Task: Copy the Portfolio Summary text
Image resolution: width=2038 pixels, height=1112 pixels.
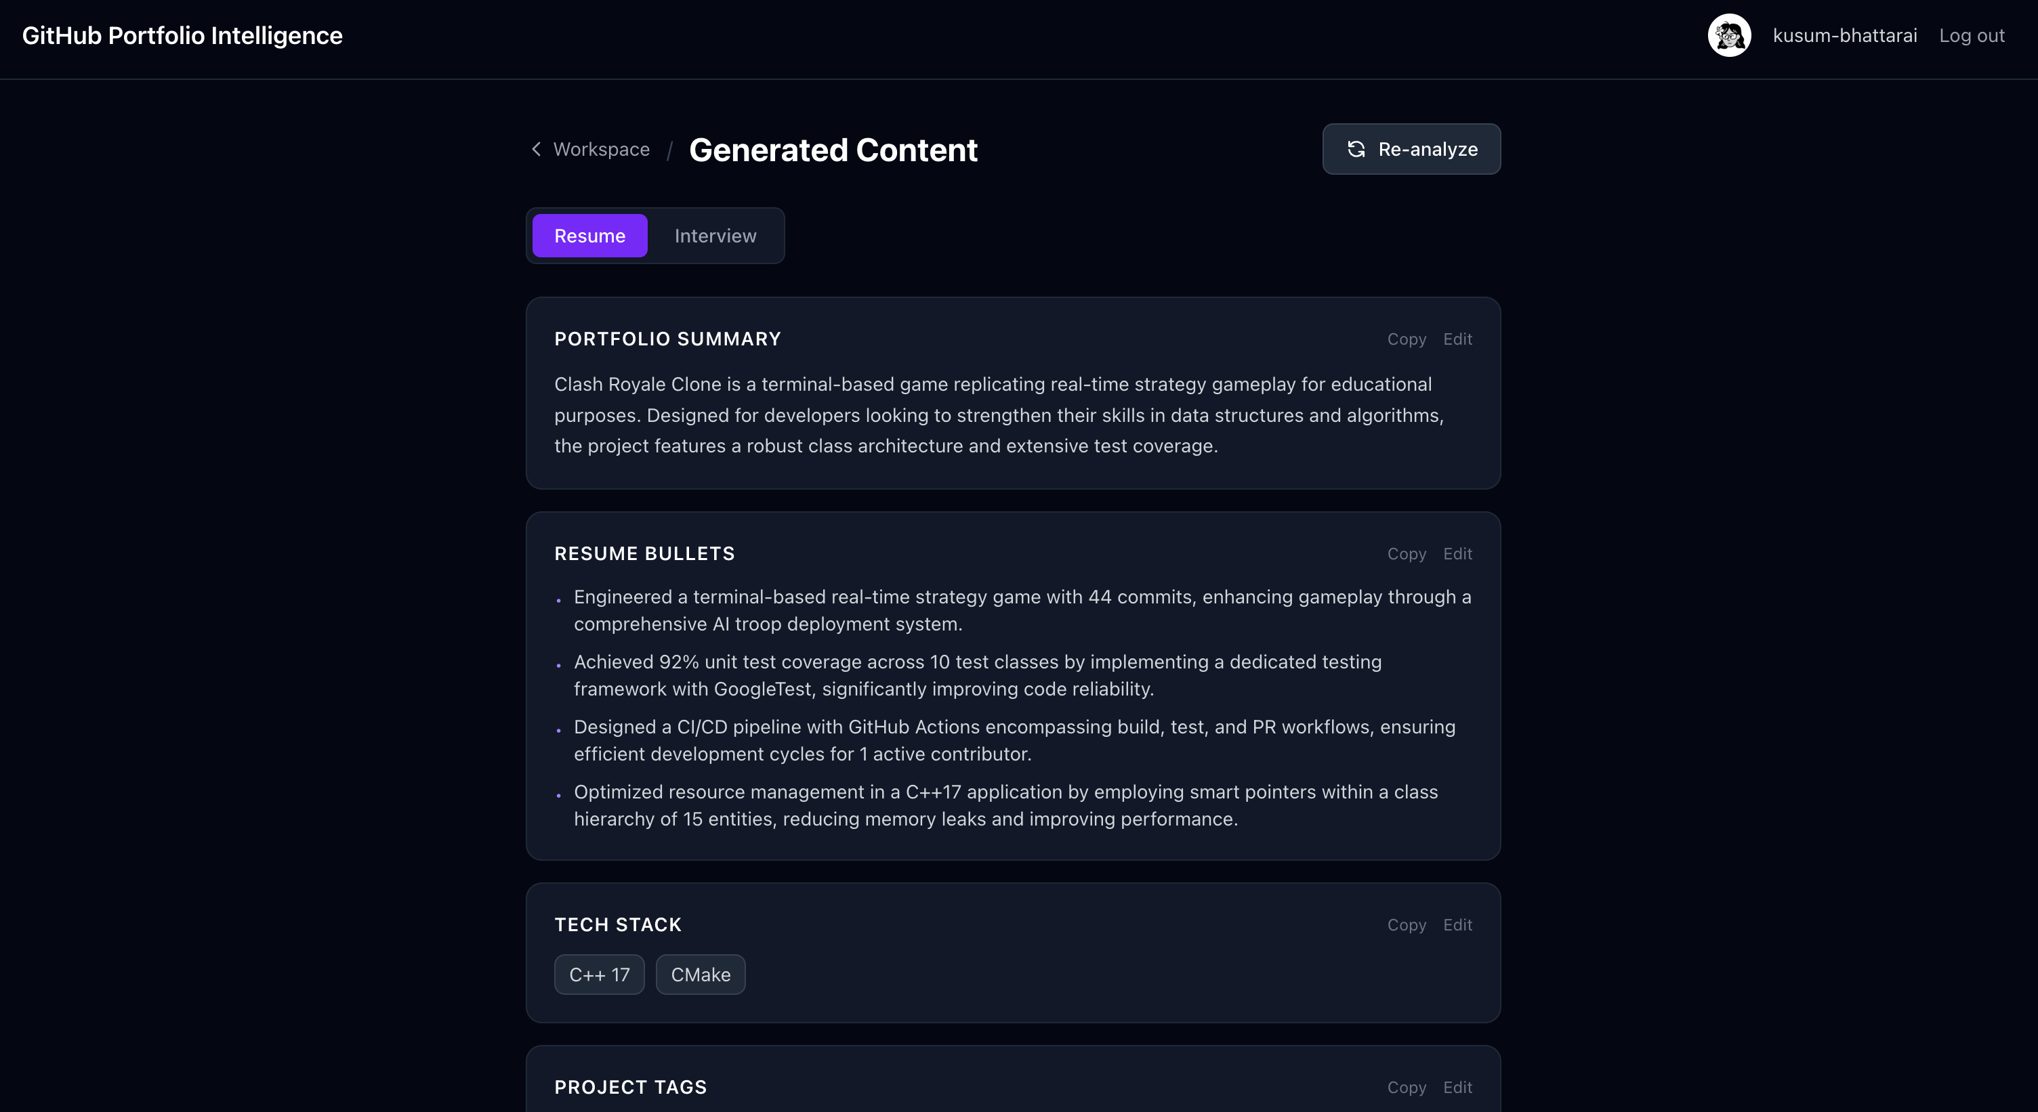Action: [x=1406, y=339]
